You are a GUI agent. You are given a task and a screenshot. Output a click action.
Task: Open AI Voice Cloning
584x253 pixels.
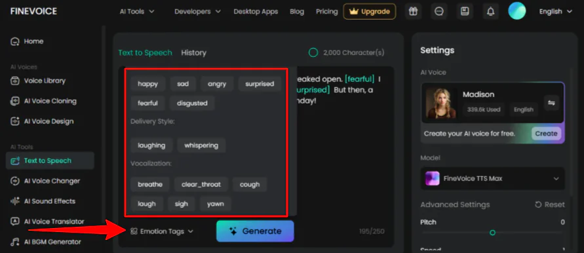point(43,101)
